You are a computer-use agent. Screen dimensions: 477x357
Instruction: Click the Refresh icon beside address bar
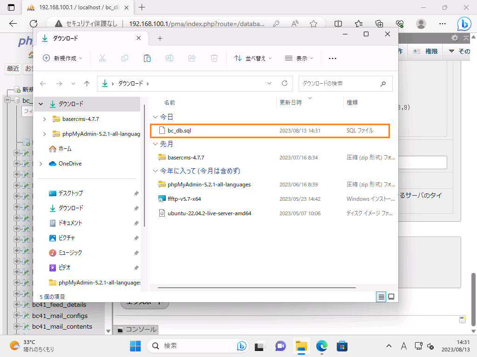click(285, 84)
